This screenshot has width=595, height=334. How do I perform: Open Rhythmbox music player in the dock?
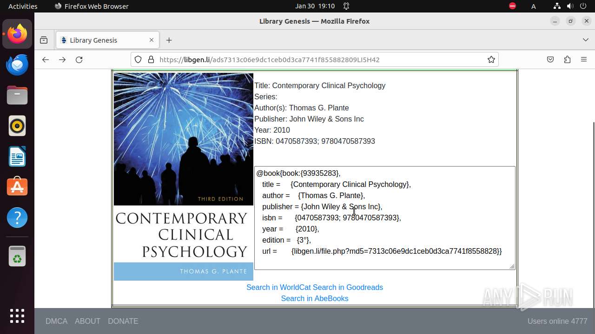click(x=17, y=126)
